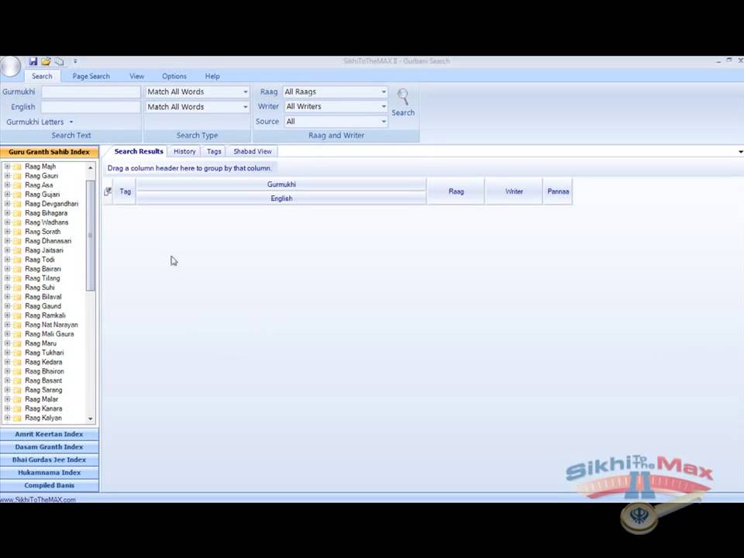The width and height of the screenshot is (744, 558).
Task: Open the Guru Granth Sahib Index panel
Action: [x=49, y=152]
